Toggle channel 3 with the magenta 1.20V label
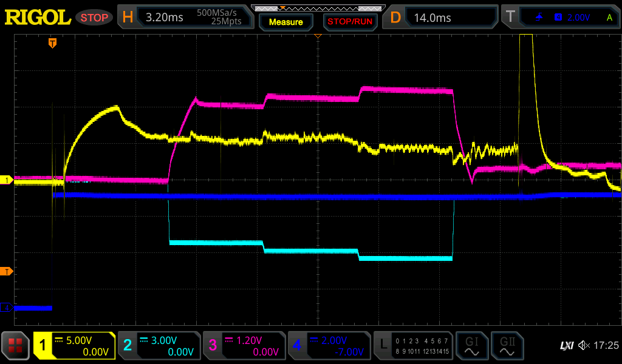This screenshot has width=622, height=364. click(x=244, y=345)
